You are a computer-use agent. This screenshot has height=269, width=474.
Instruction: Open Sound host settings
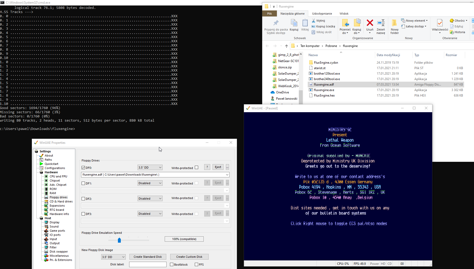54,226
